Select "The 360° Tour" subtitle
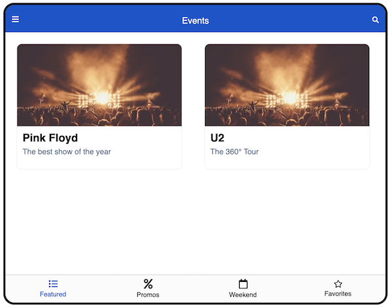 [x=235, y=152]
